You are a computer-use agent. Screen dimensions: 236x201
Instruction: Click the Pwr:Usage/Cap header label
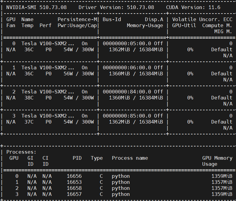77,26
